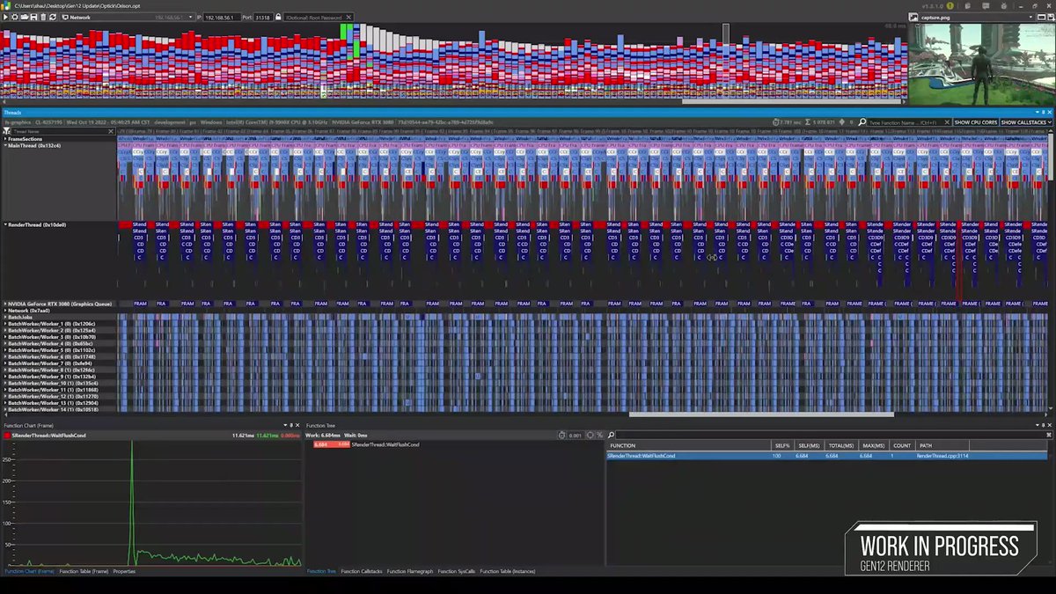The image size is (1056, 594).
Task: Switch to Function Table (Instances) tab
Action: click(x=508, y=571)
